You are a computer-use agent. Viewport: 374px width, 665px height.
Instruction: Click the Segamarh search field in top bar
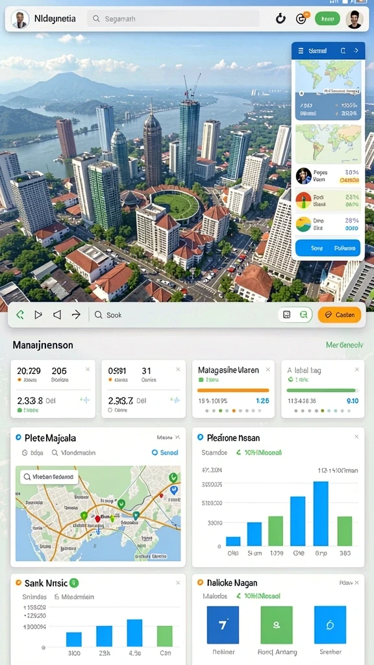(x=173, y=19)
